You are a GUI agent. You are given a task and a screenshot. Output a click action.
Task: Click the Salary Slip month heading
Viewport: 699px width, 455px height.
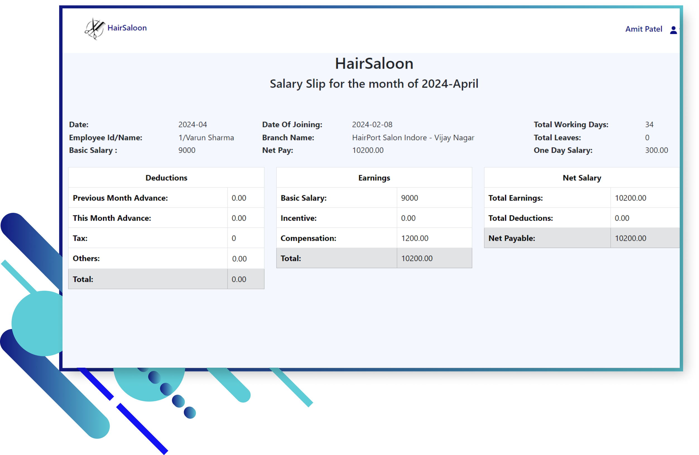374,84
